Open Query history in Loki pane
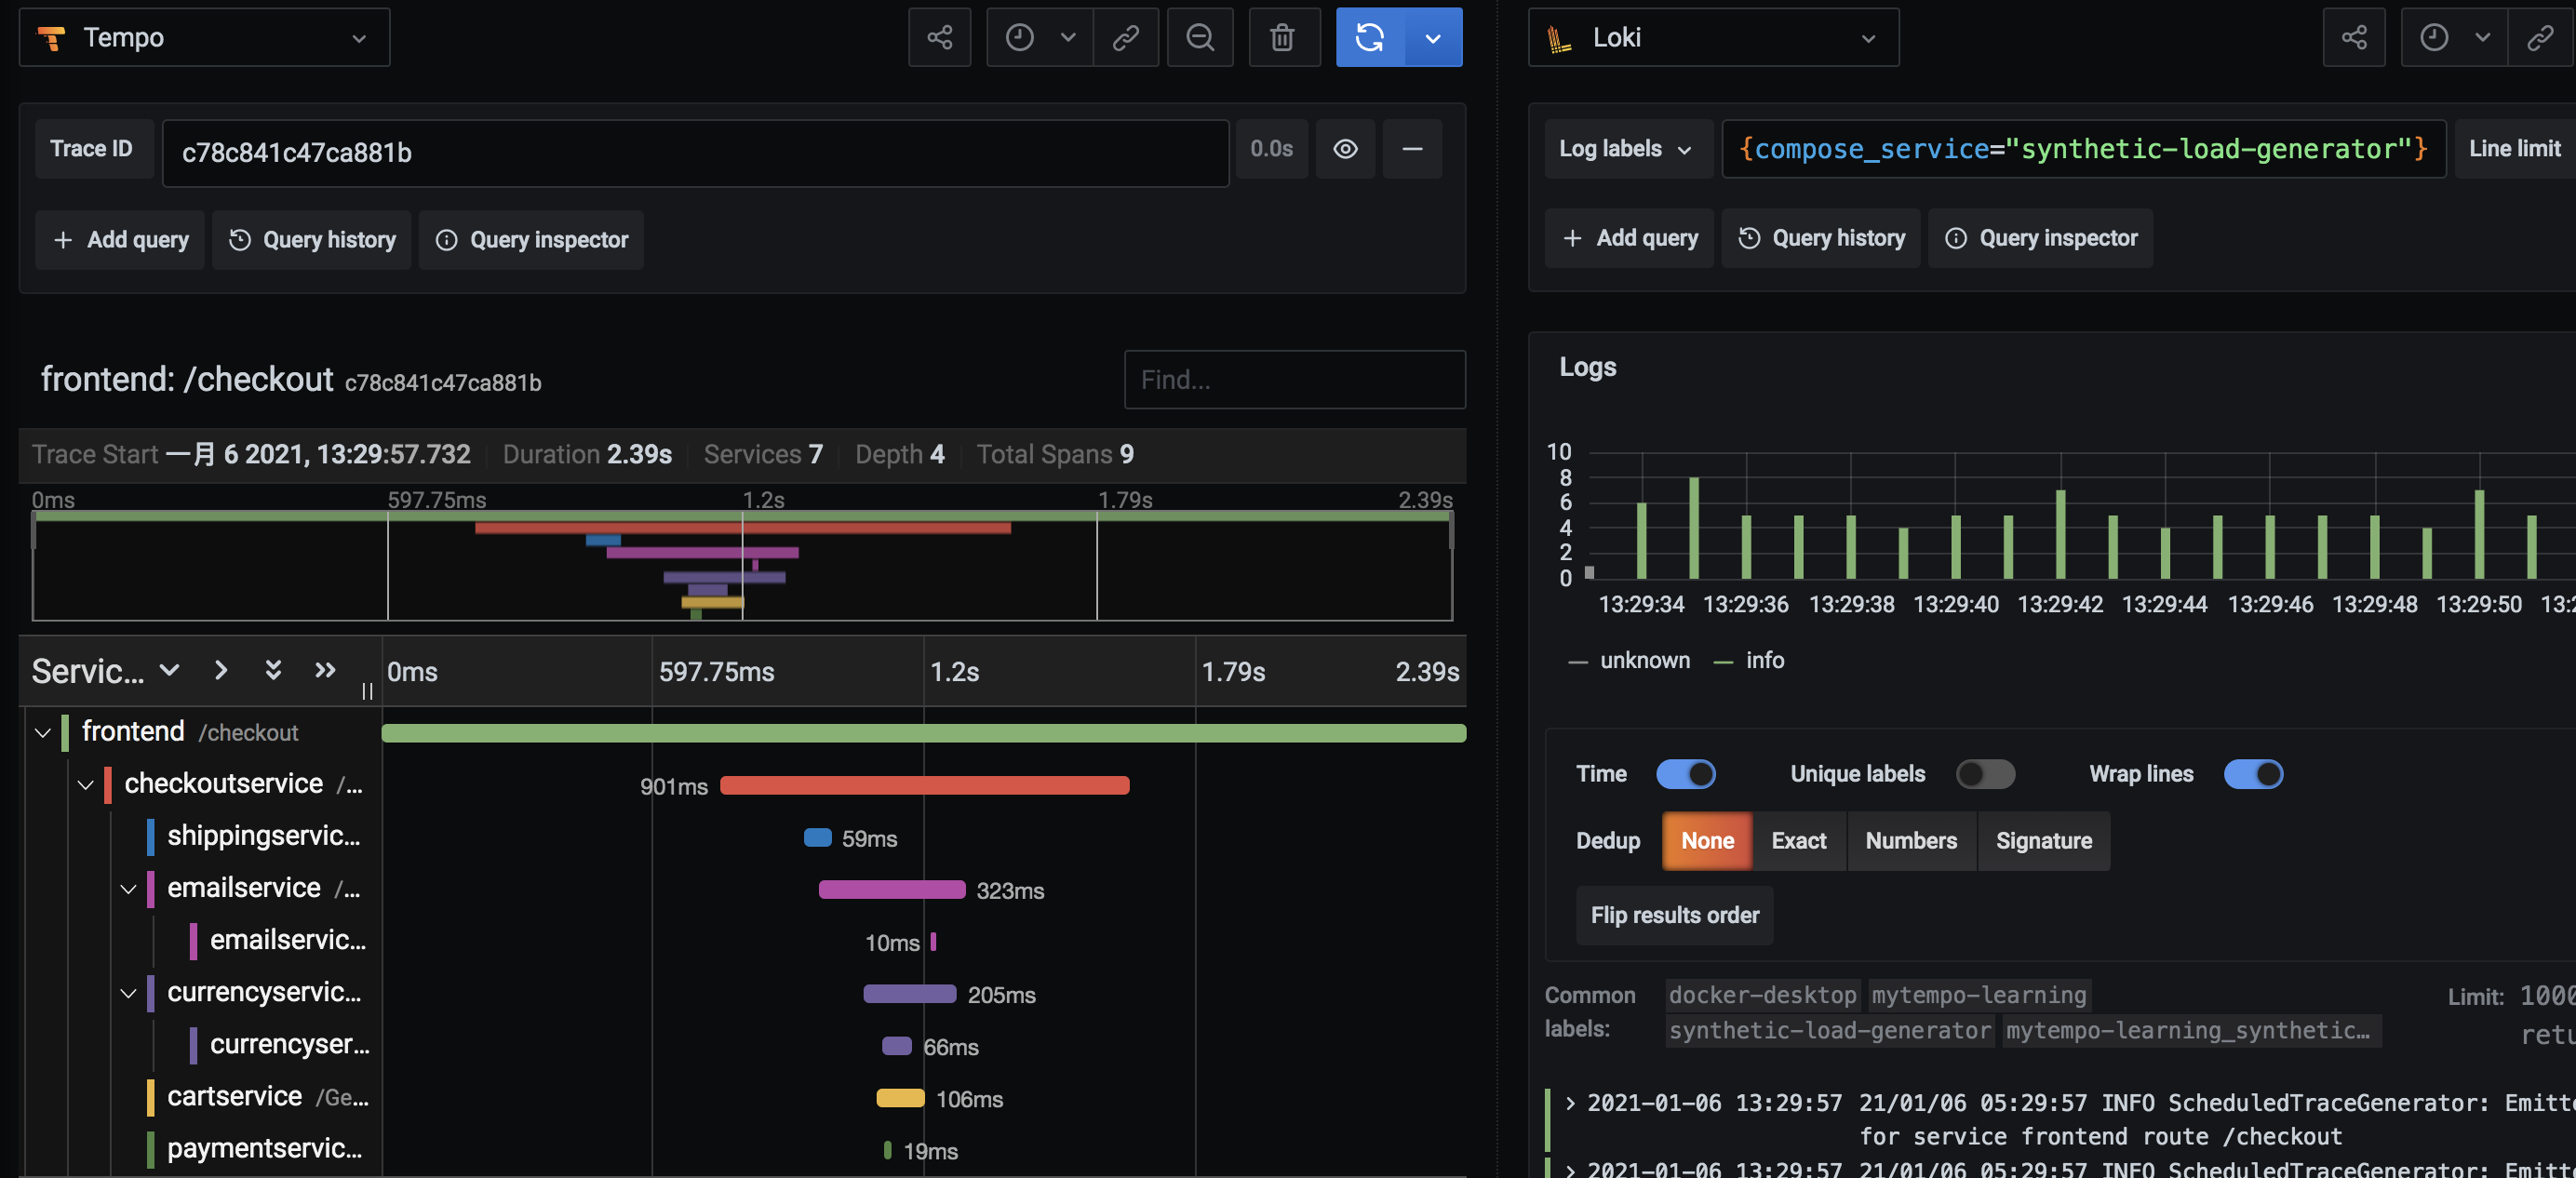 tap(1821, 238)
